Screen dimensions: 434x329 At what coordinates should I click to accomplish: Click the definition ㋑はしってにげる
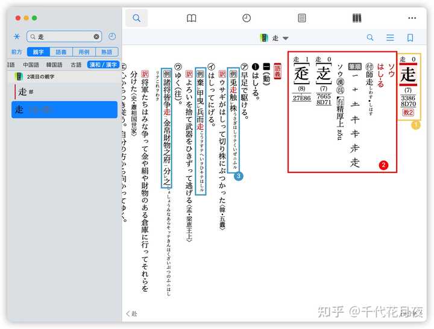tap(211, 95)
